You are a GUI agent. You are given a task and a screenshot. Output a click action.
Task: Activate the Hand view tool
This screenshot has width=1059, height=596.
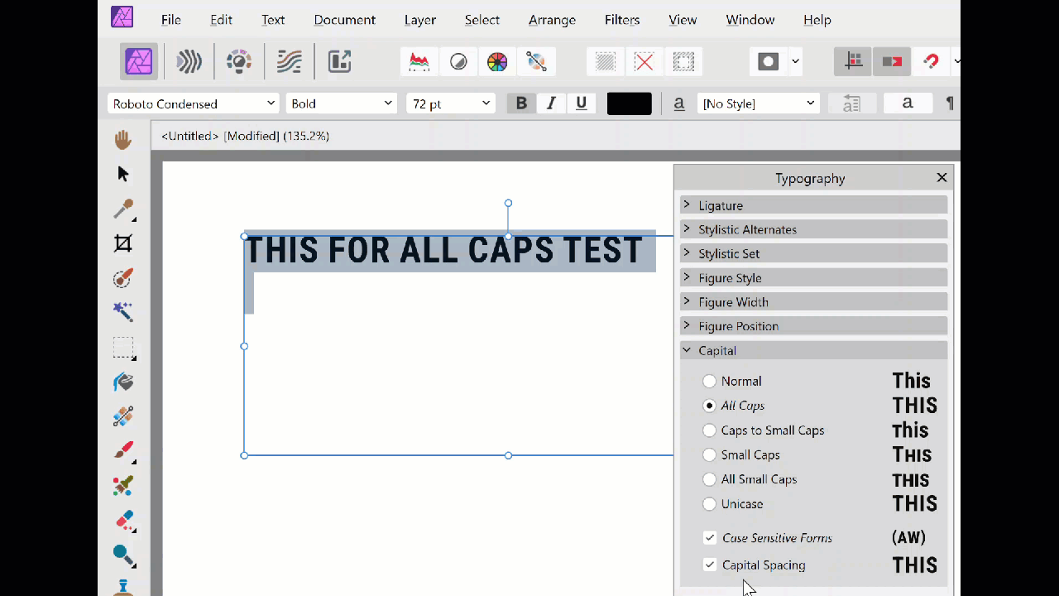(x=122, y=139)
